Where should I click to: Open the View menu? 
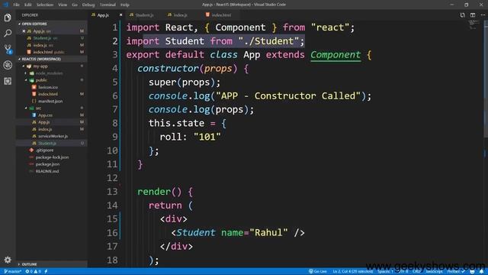point(63,5)
